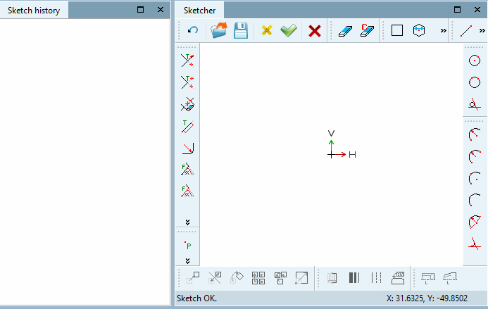Select the point P tool
488x309 pixels.
[x=187, y=245]
